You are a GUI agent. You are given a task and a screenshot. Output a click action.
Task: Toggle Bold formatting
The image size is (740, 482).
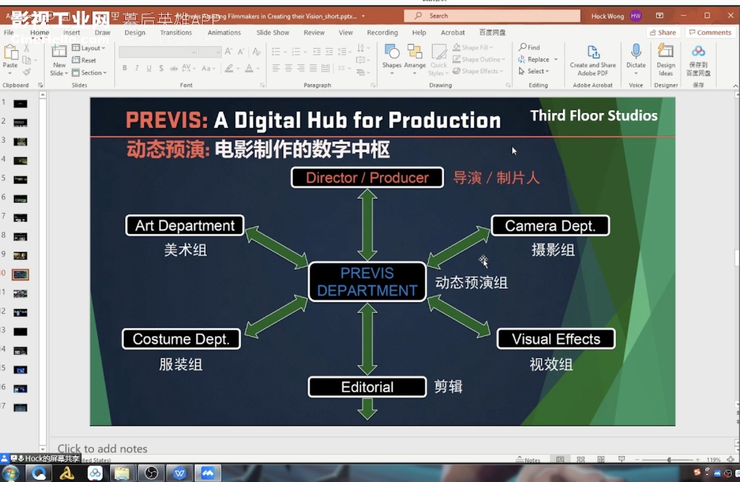click(x=125, y=68)
